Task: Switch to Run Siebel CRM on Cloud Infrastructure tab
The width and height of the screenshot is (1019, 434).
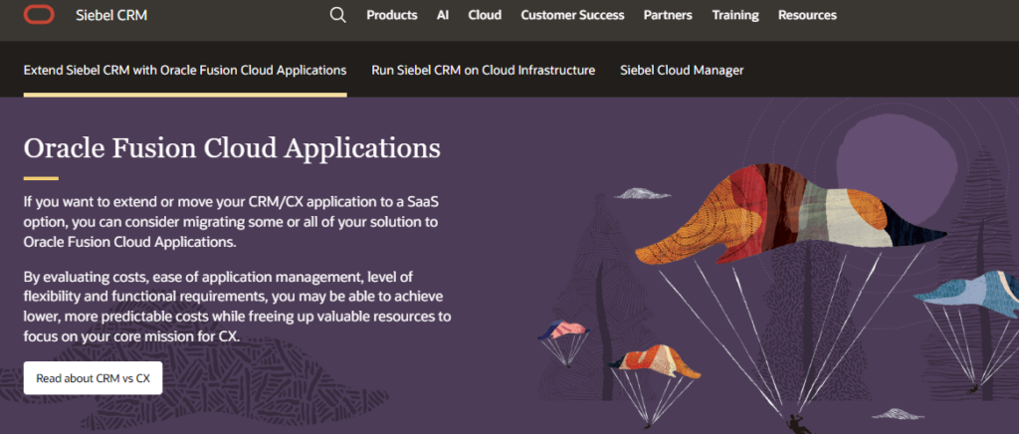Action: coord(484,70)
